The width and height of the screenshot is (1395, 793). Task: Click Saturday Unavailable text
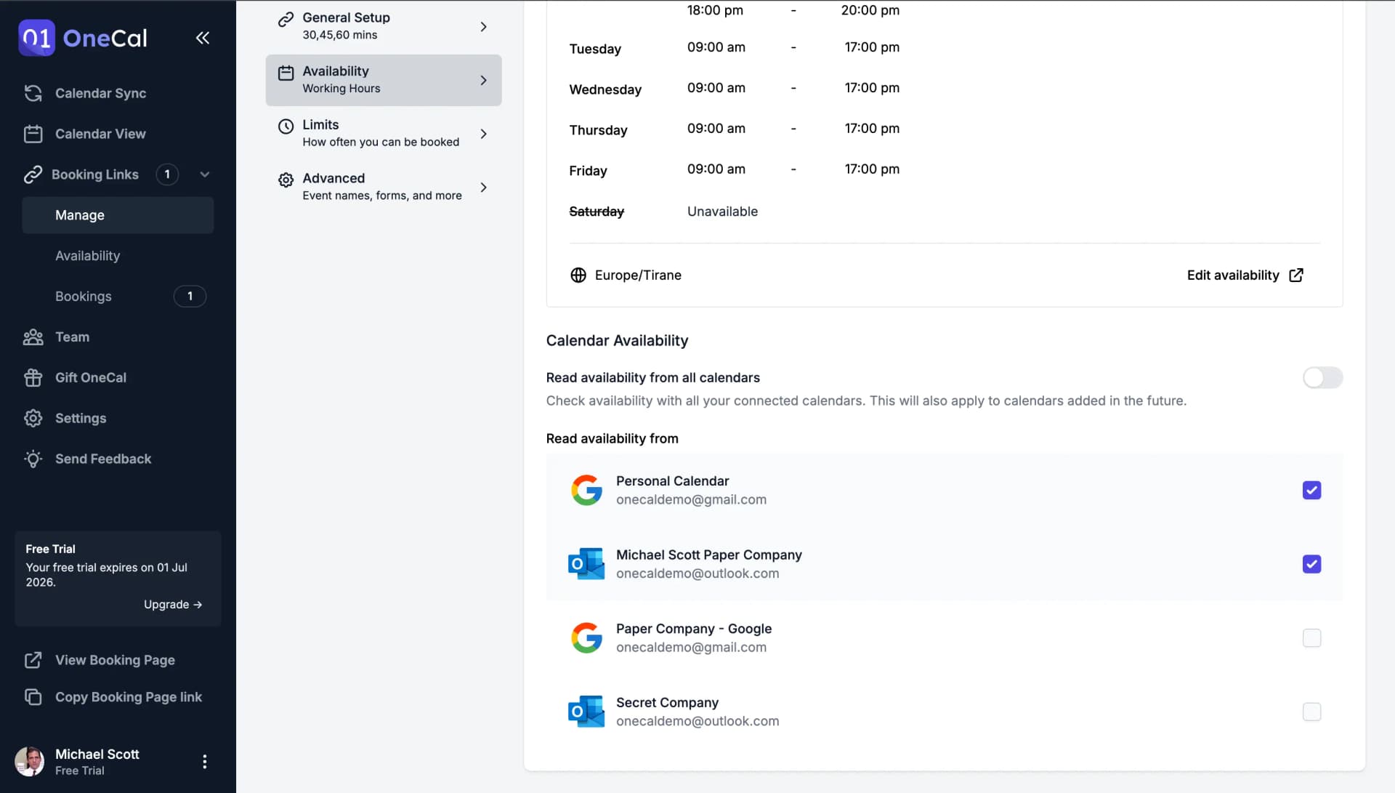[x=722, y=212]
